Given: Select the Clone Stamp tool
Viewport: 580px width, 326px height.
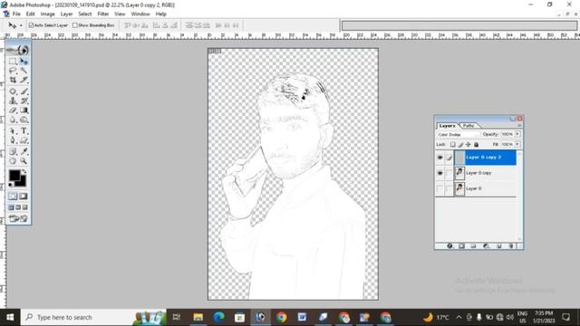Looking at the screenshot, I should (x=13, y=101).
